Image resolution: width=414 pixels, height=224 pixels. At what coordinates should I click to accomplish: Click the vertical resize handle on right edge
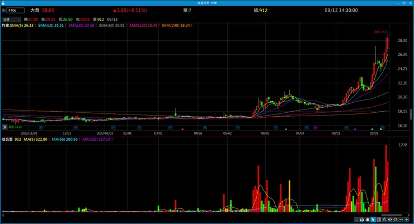(x=411, y=115)
